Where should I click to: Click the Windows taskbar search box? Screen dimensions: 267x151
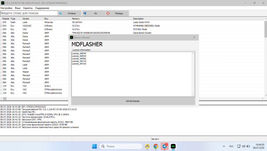121,146
